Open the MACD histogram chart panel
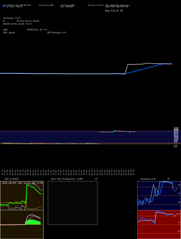 (22, 225)
